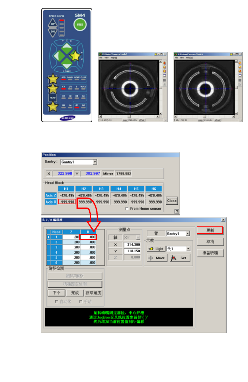
Task: Toggle the 自动化 checkbox
Action: (x=56, y=302)
